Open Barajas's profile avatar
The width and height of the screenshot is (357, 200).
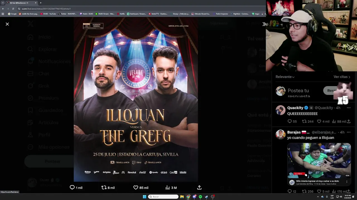click(280, 134)
